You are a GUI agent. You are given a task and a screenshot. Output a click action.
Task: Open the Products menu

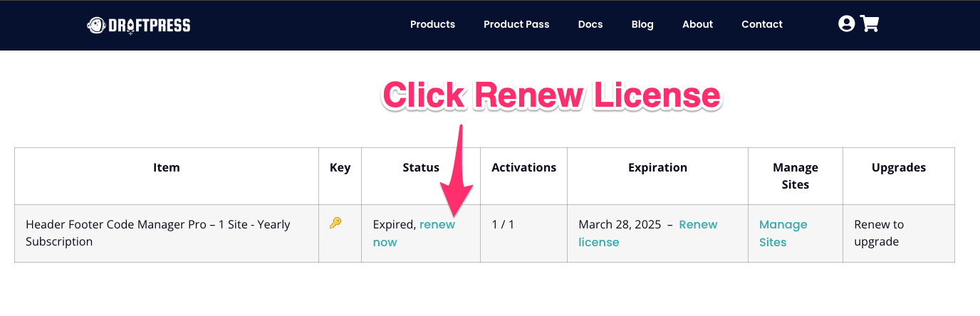(432, 24)
